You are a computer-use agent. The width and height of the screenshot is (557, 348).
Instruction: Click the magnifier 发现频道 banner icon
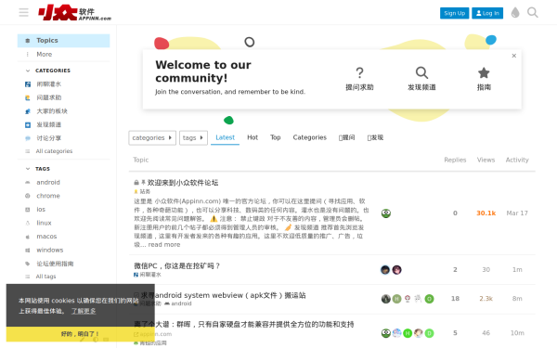pos(421,72)
